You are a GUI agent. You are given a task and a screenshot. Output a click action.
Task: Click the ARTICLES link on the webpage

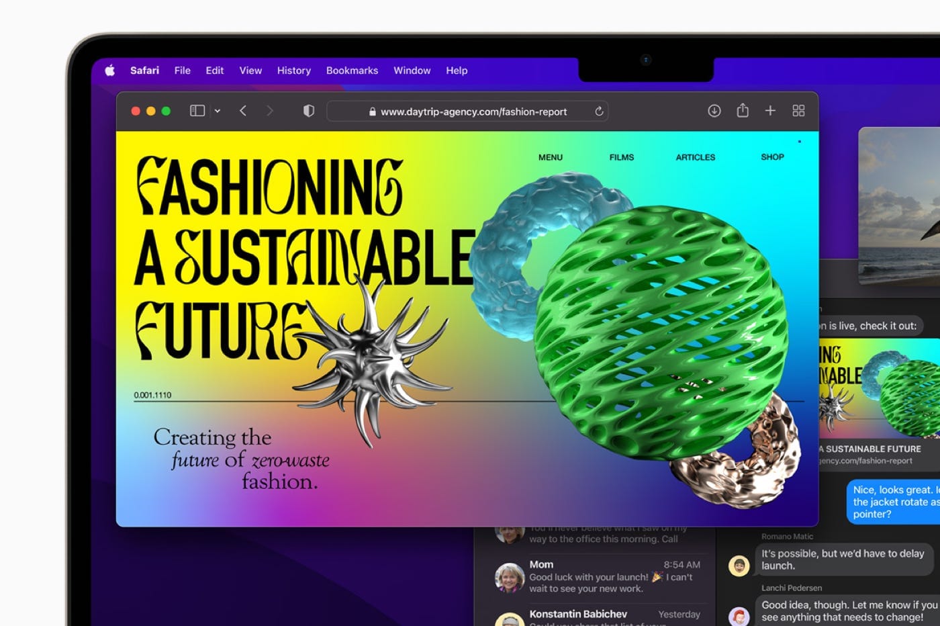click(696, 157)
